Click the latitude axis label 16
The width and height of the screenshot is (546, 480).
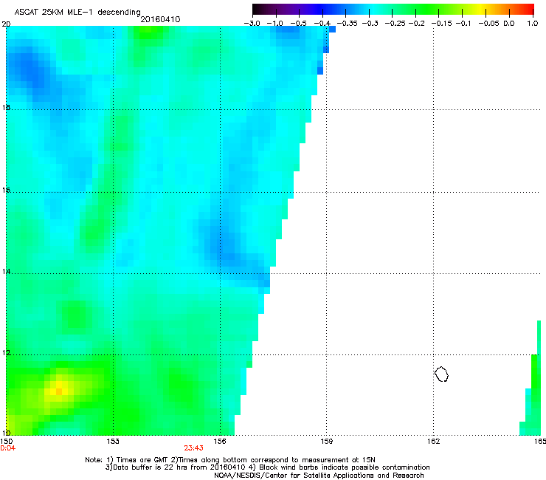pyautogui.click(x=6, y=191)
